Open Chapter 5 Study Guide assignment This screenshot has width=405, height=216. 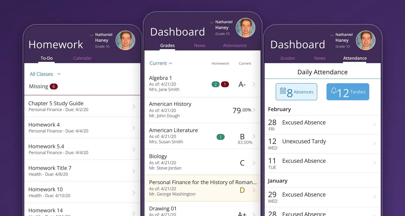coord(82,106)
